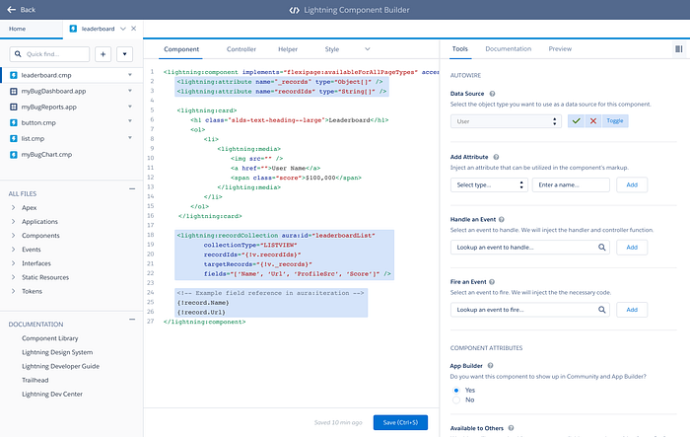Click help icon next to App Builder
The height and width of the screenshot is (437, 690).
pos(490,365)
